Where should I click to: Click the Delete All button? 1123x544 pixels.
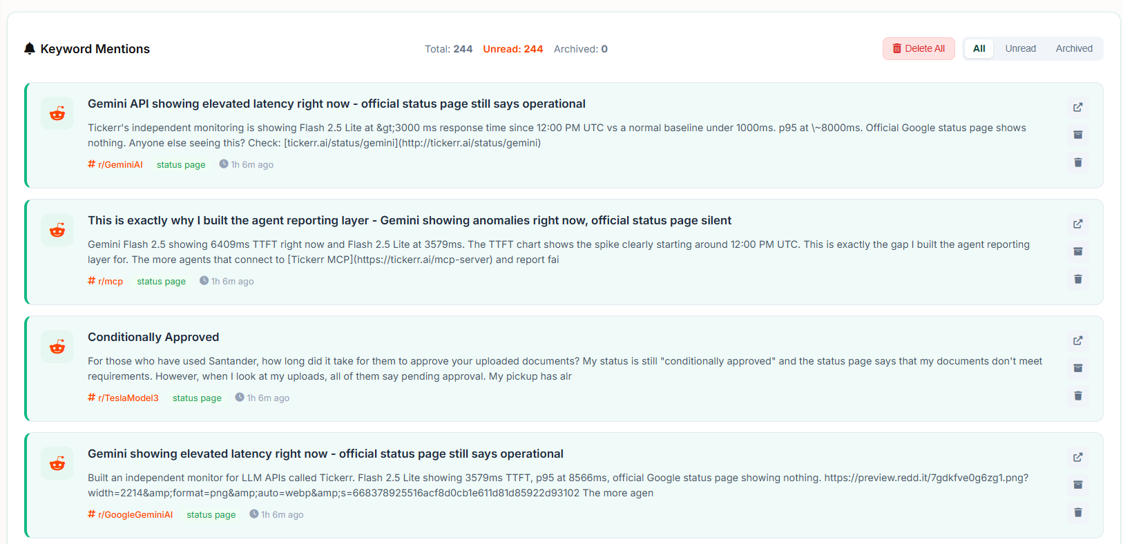tap(919, 48)
